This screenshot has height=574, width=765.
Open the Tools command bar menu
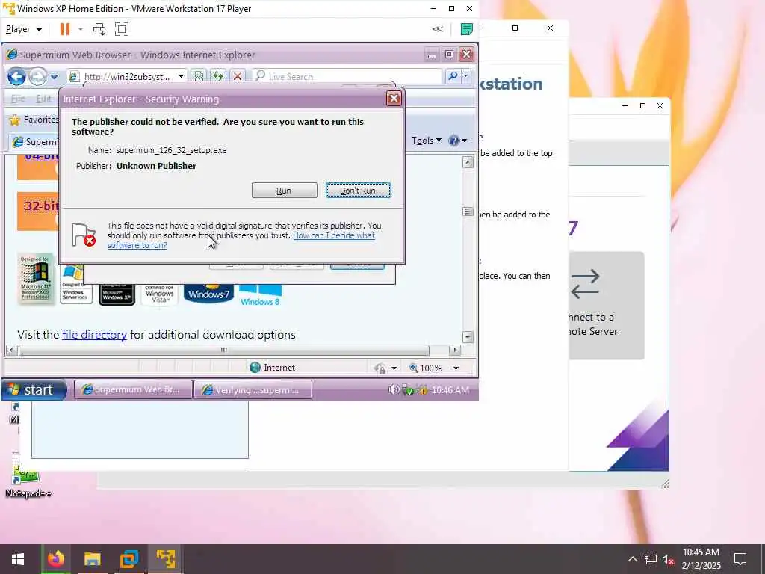(x=427, y=141)
